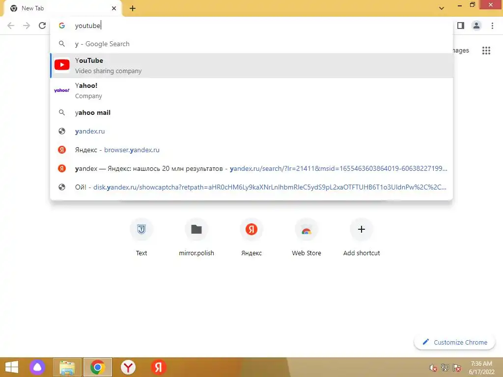
Task: Click the red YouTube logo icon
Action: click(x=62, y=65)
